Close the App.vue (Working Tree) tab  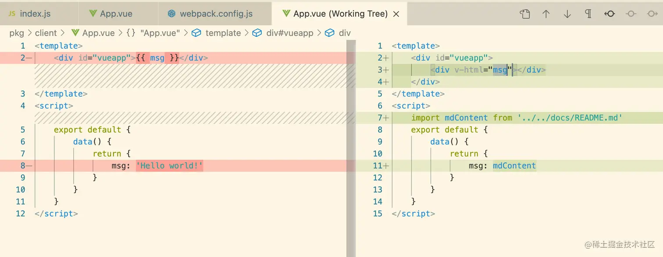click(x=396, y=14)
